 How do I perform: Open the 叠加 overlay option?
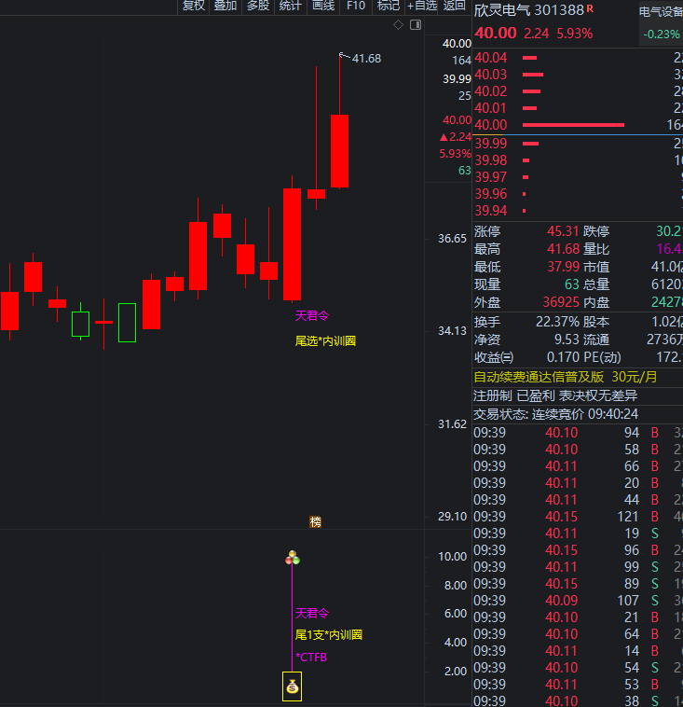[x=225, y=6]
